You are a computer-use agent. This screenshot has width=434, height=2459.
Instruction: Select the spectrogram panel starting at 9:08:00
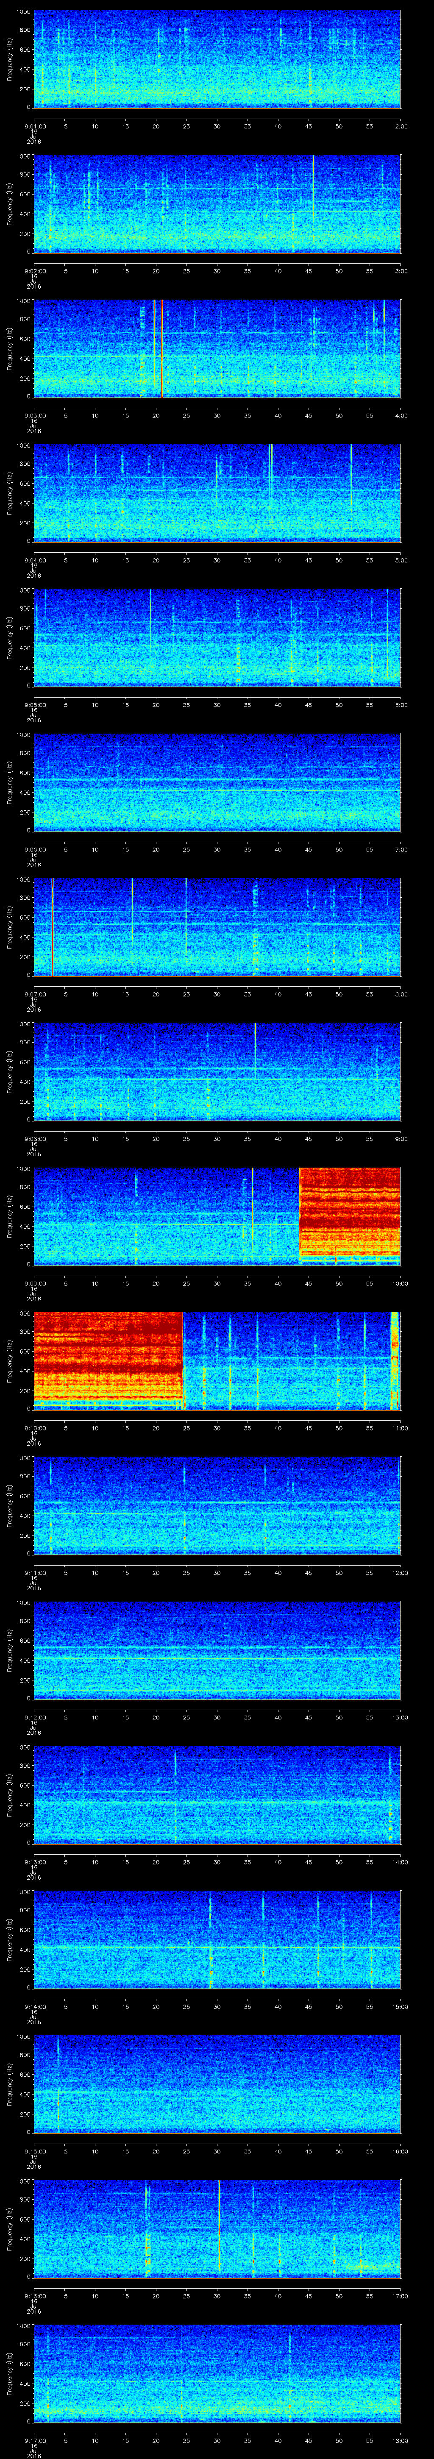click(x=217, y=1071)
